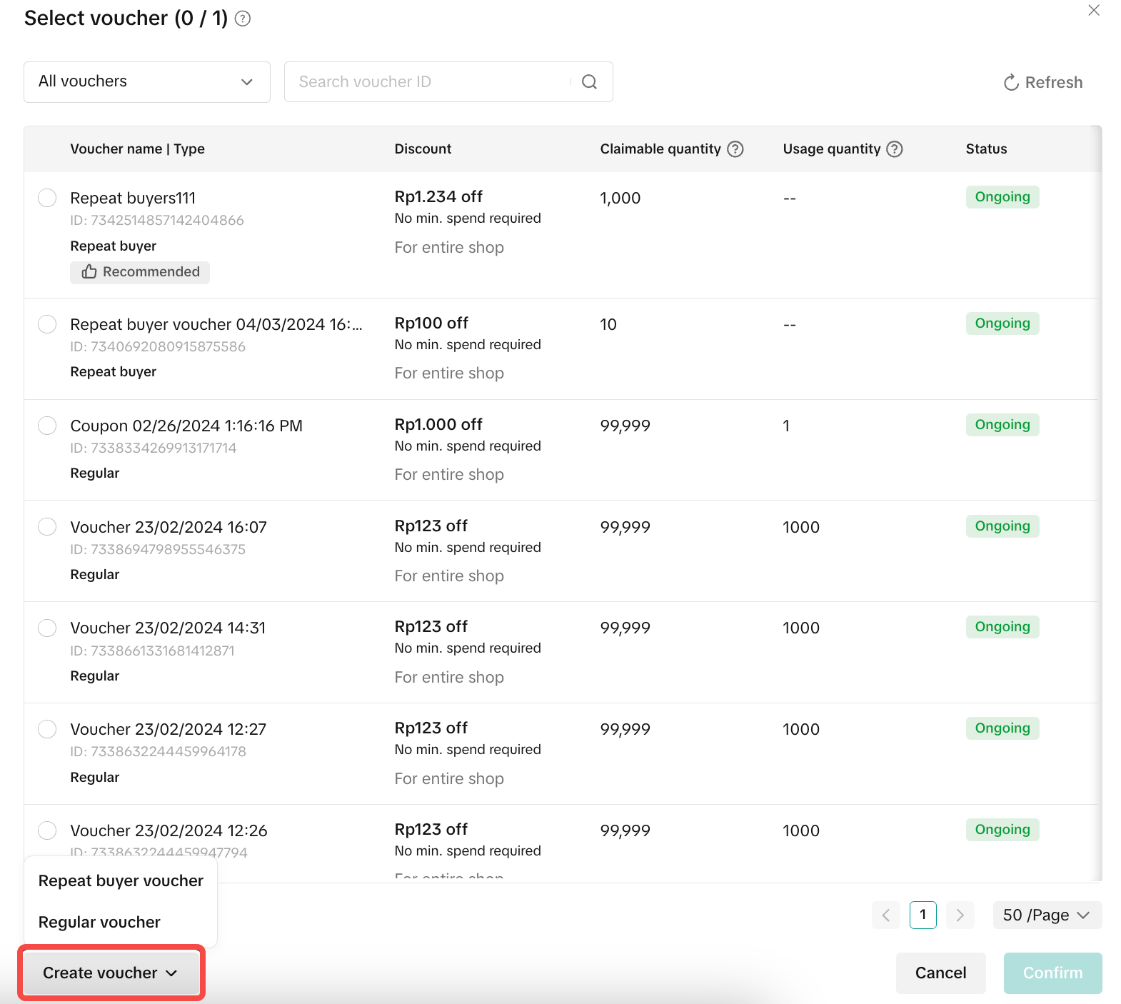Choose Repeat buyer voucher from menu
This screenshot has width=1121, height=1004.
pyautogui.click(x=121, y=881)
